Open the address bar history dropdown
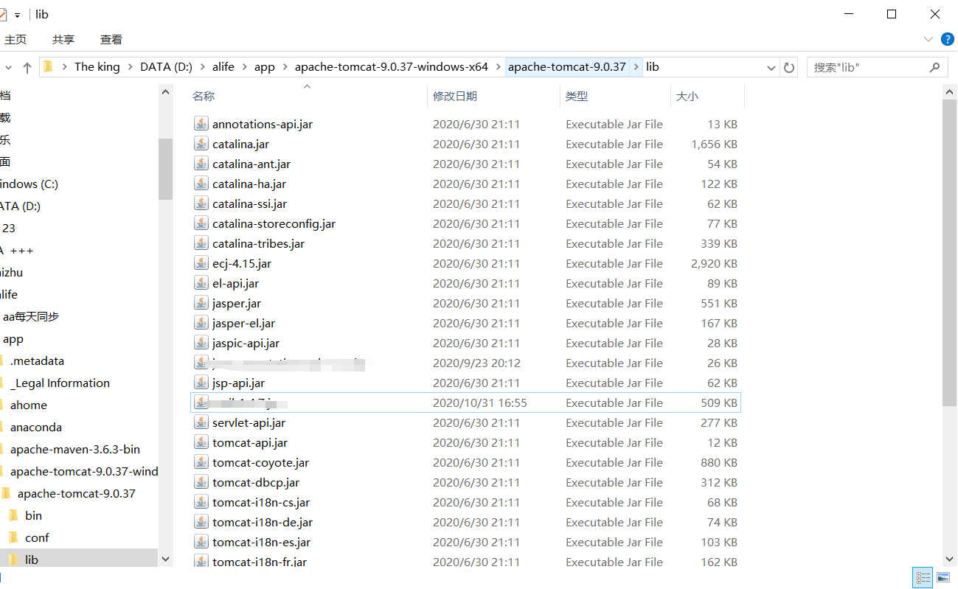The image size is (958, 589). (x=771, y=66)
